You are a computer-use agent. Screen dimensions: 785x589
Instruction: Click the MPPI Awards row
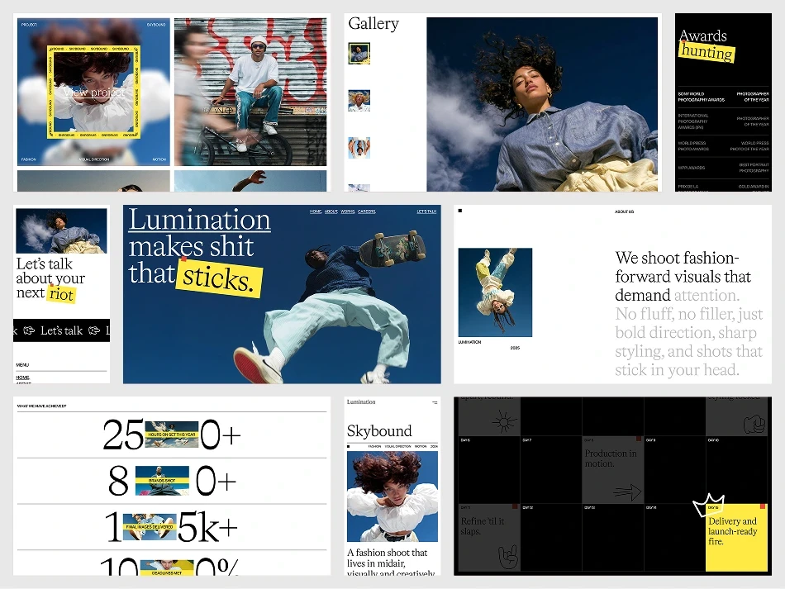coord(723,168)
